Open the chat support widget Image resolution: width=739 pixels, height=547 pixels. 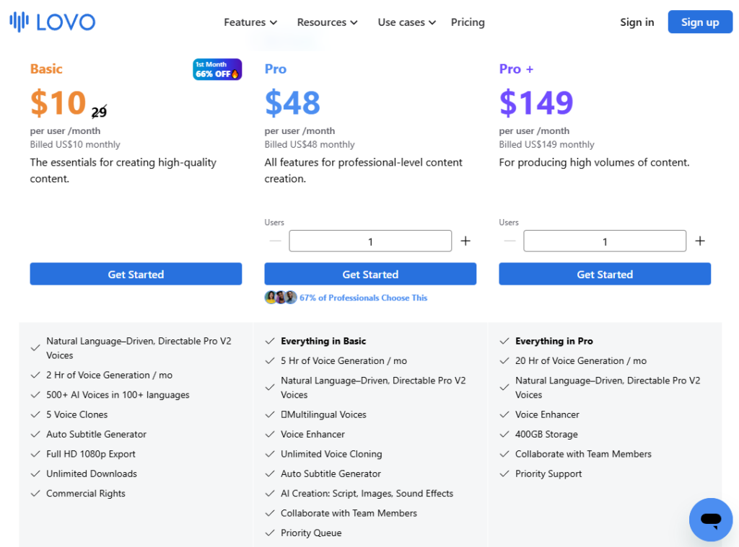coord(710,519)
